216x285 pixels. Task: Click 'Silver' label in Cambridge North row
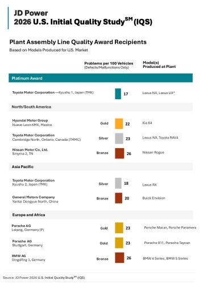point(103,139)
